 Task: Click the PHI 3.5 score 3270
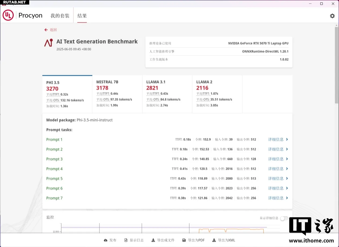click(52, 88)
